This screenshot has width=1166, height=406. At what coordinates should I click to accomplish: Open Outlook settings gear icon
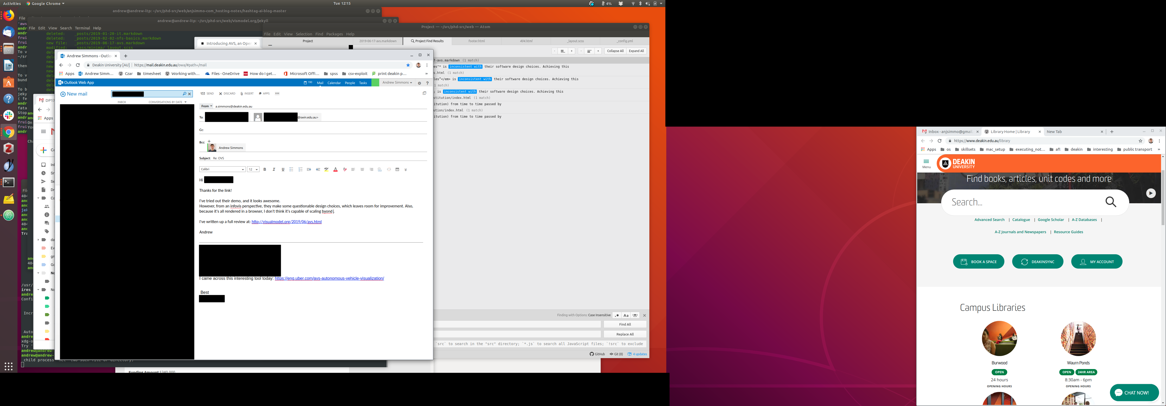click(x=419, y=83)
